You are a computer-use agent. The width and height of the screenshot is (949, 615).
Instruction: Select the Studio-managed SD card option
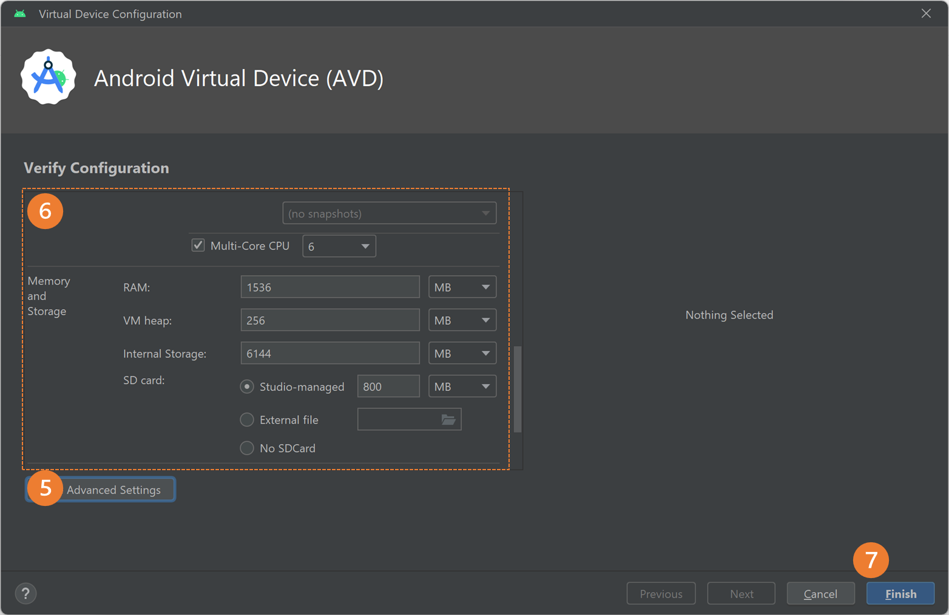pyautogui.click(x=246, y=387)
